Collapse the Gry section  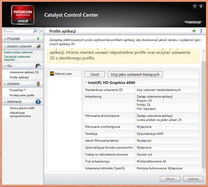pyautogui.click(x=5, y=66)
